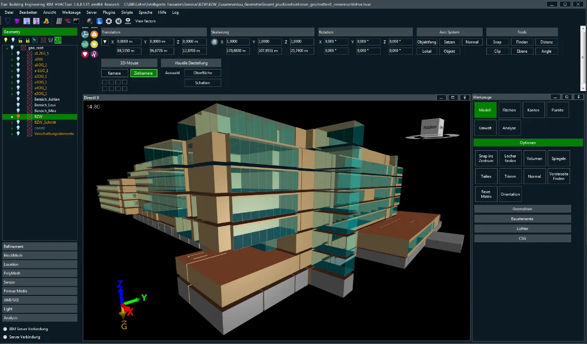Click the question mark toolbar icon

pyautogui.click(x=36, y=21)
